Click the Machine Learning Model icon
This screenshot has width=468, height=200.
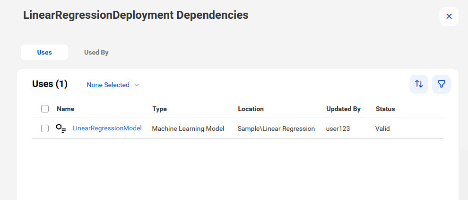pos(61,128)
